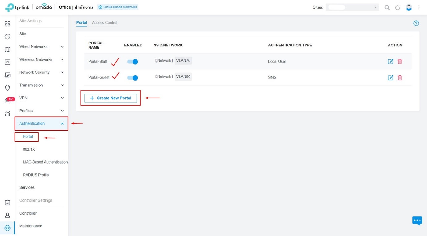The width and height of the screenshot is (427, 236).
Task: Open the user account avatar
Action: coord(409,7)
